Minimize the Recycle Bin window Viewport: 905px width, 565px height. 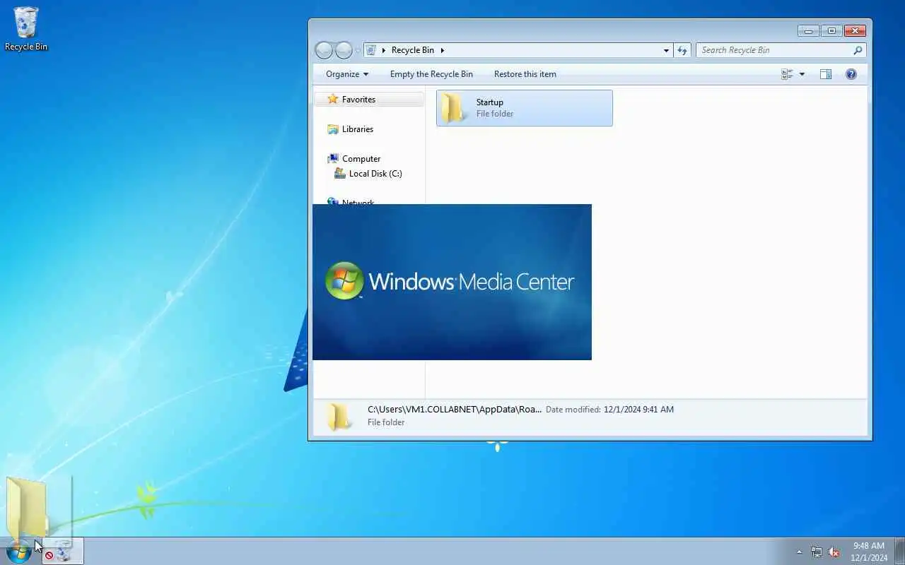808,30
